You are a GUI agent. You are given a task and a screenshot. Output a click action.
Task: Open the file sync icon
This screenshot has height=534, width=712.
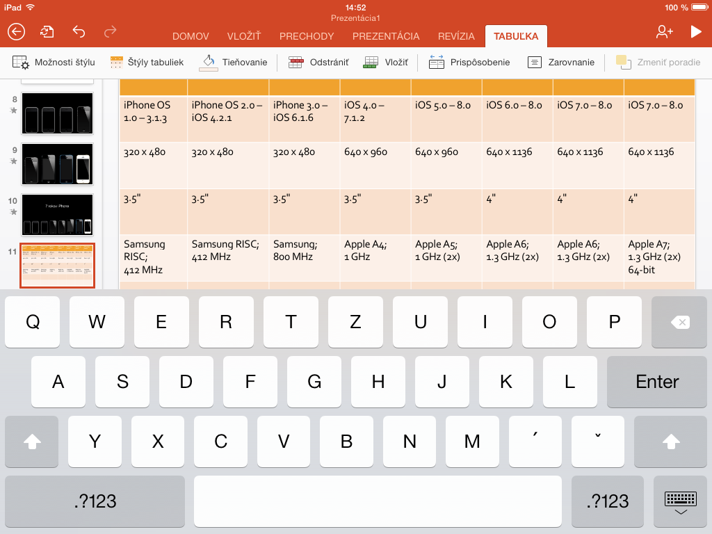(x=47, y=32)
